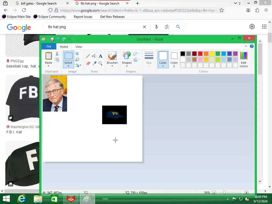Click the Google search magnifier button
Viewport: 272px width, 204px height.
point(178,27)
